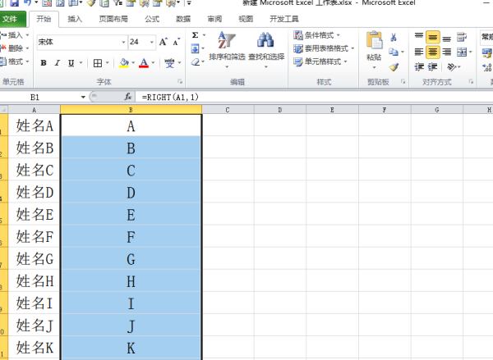Select column A header

point(34,110)
